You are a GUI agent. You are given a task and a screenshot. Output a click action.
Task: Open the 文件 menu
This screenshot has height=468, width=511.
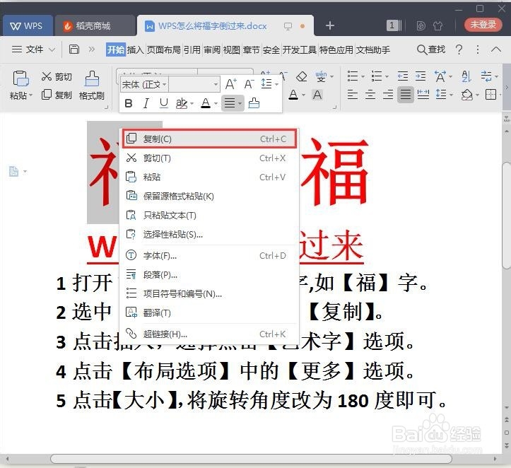[x=33, y=49]
